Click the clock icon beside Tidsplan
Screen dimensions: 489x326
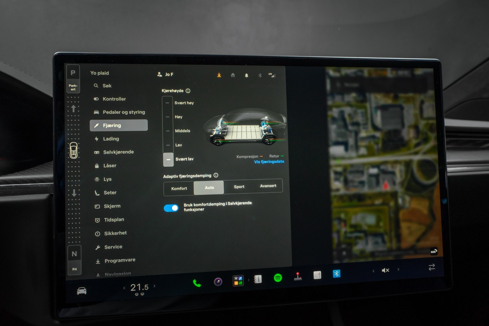[x=97, y=220]
